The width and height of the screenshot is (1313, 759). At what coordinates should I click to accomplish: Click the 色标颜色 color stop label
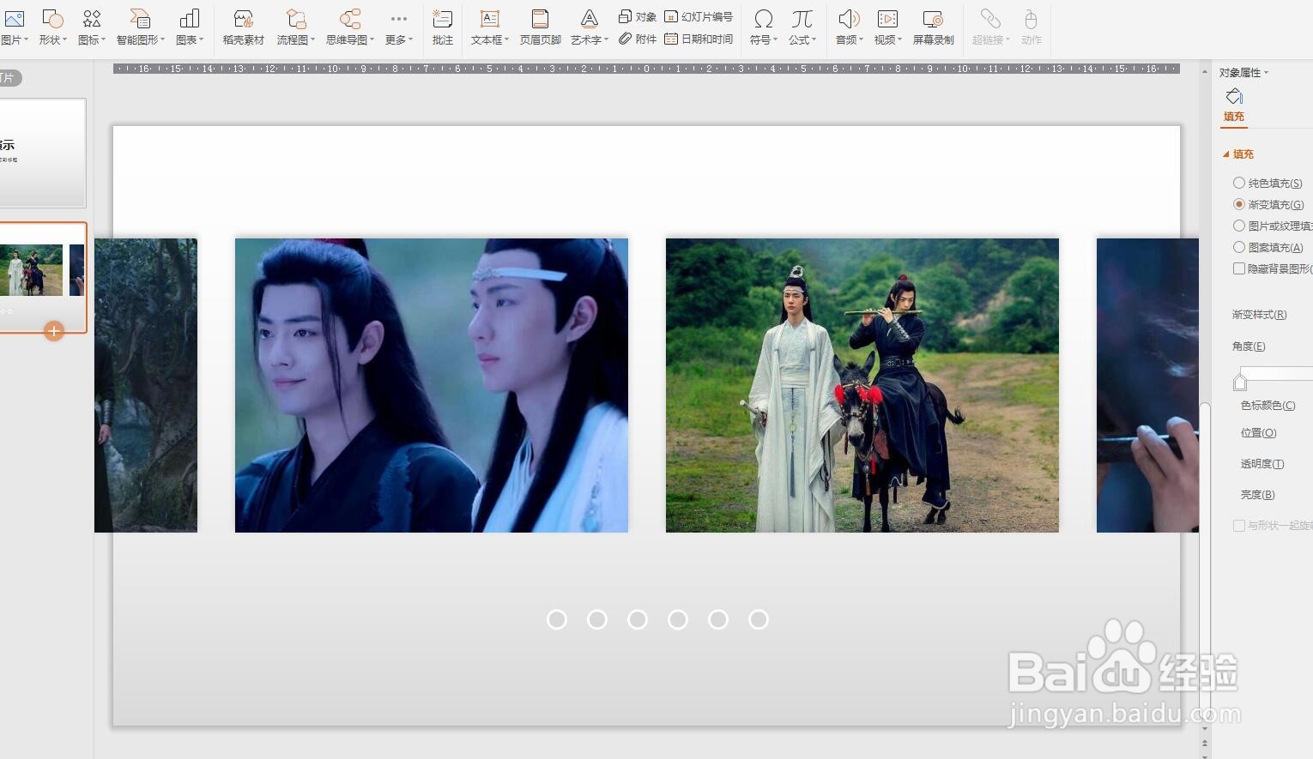(1268, 406)
